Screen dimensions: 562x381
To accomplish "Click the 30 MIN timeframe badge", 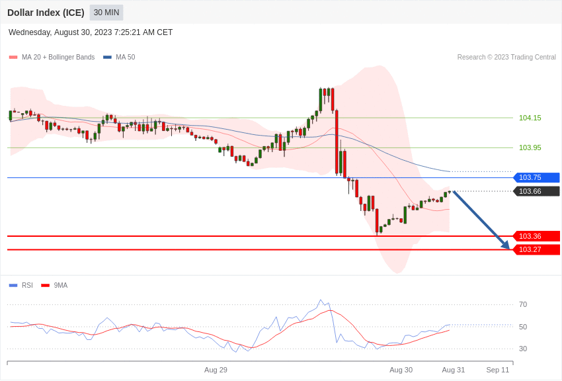I will point(106,13).
